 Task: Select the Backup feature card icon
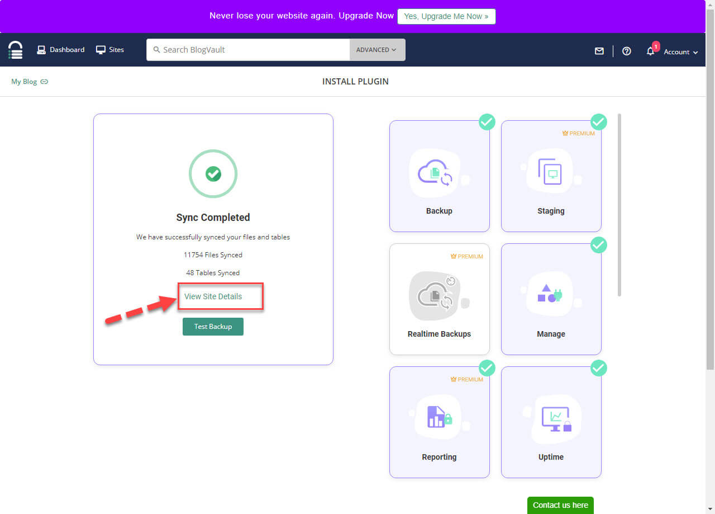(x=439, y=173)
